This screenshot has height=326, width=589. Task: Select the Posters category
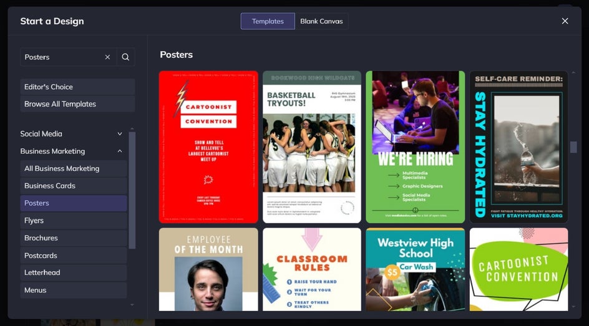[74, 203]
